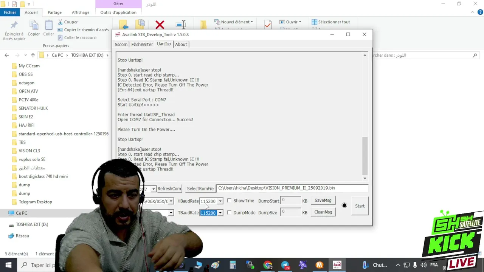
Task: Select the UartIsp tab
Action: click(x=164, y=44)
